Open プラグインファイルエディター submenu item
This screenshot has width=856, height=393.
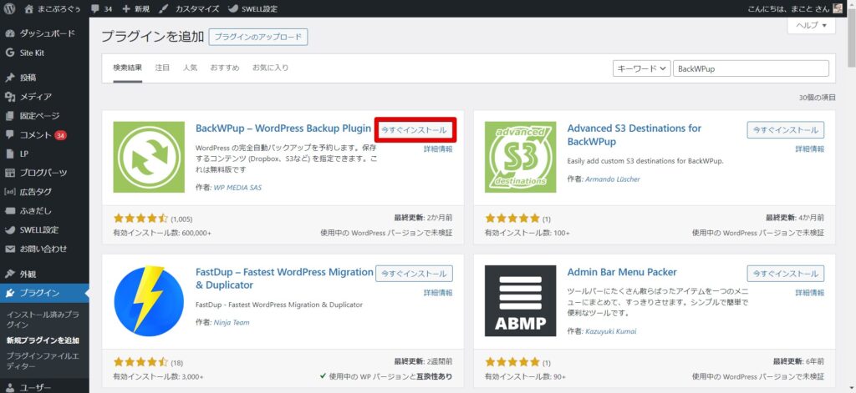point(43,360)
